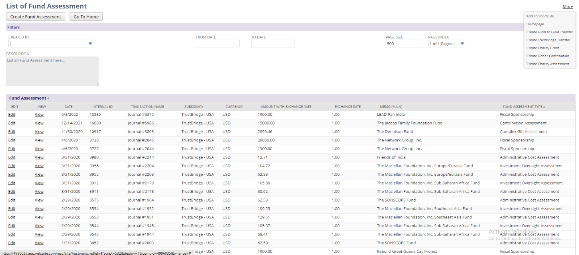Click the Go To Home button
This screenshot has height=255, width=579.
[86, 17]
